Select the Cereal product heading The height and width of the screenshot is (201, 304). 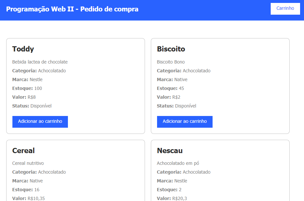point(24,151)
